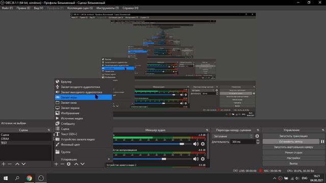Open the Правка menu
The width and height of the screenshot is (326, 183).
pyautogui.click(x=23, y=8)
